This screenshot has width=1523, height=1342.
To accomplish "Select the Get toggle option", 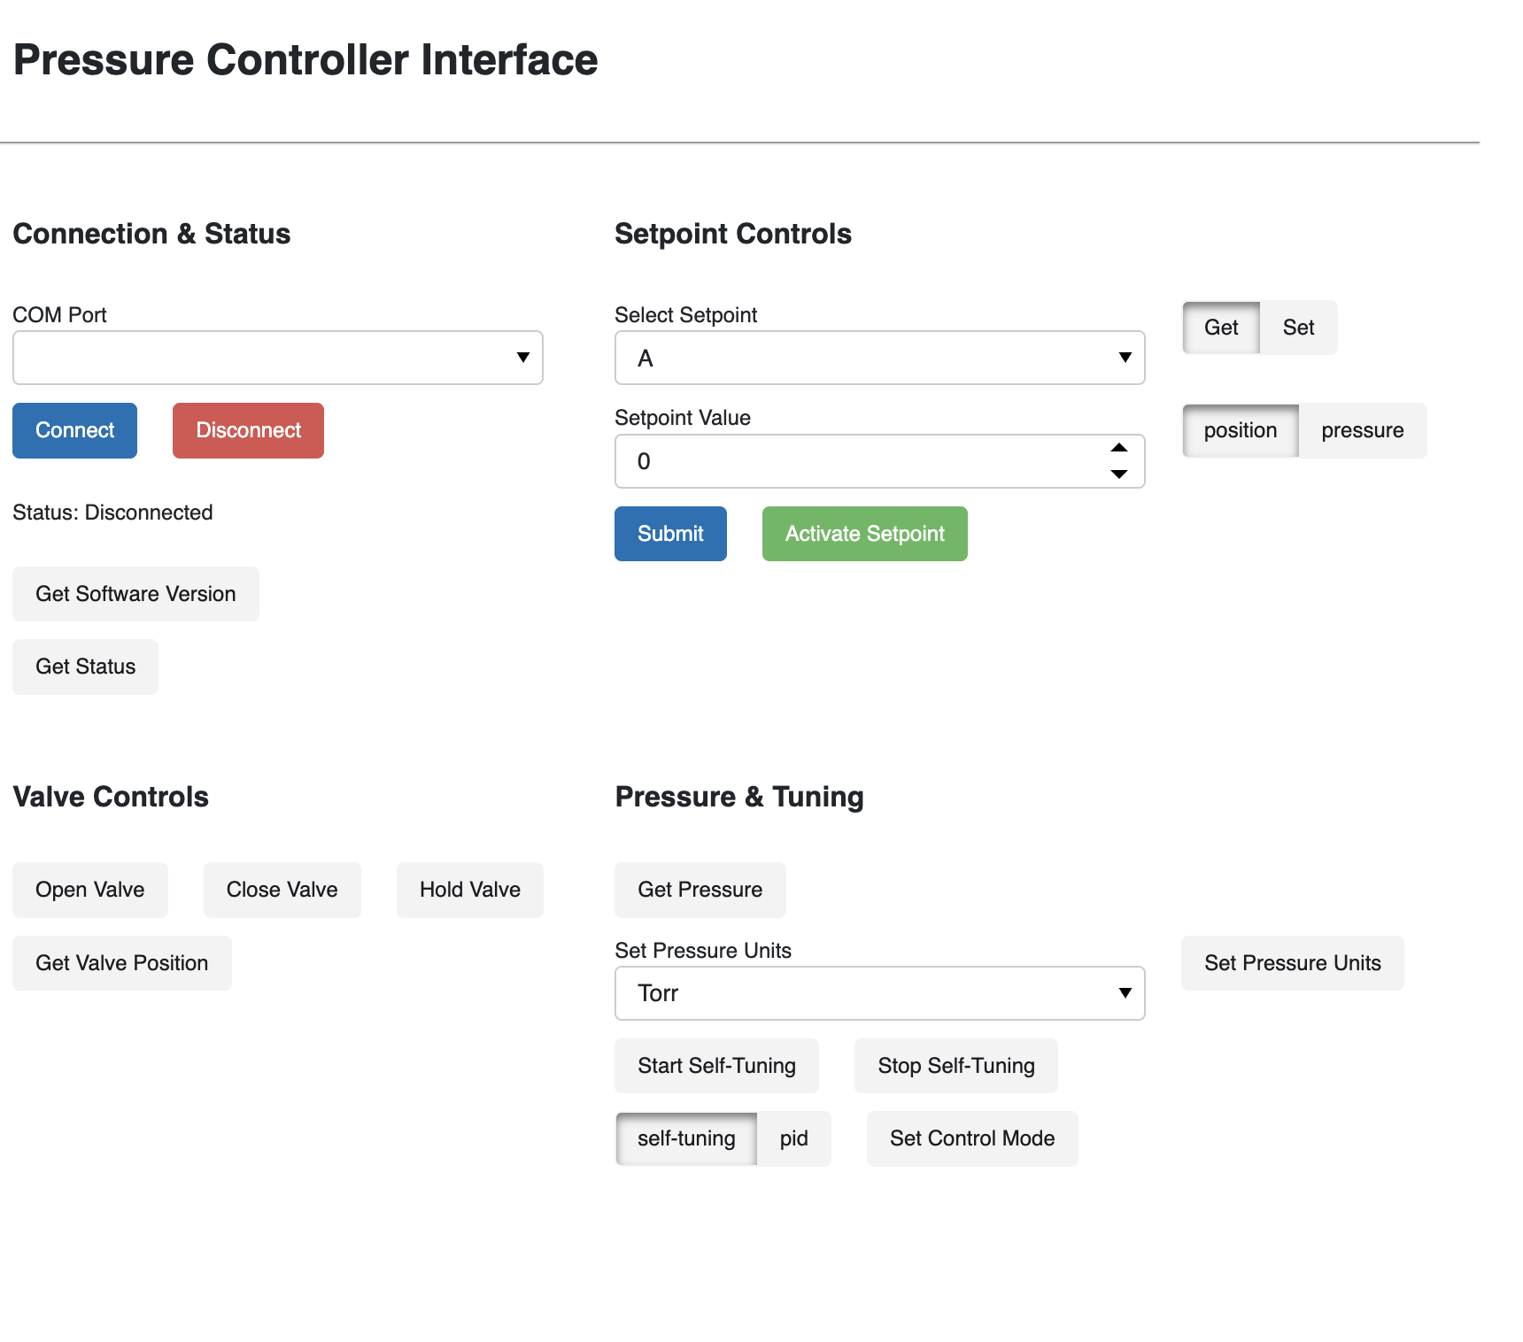I will coord(1221,328).
